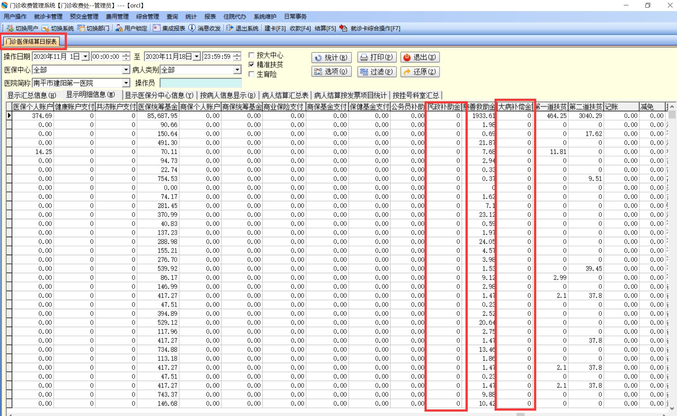Open the 报表 menu
Image resolution: width=677 pixels, height=416 pixels.
coord(210,16)
